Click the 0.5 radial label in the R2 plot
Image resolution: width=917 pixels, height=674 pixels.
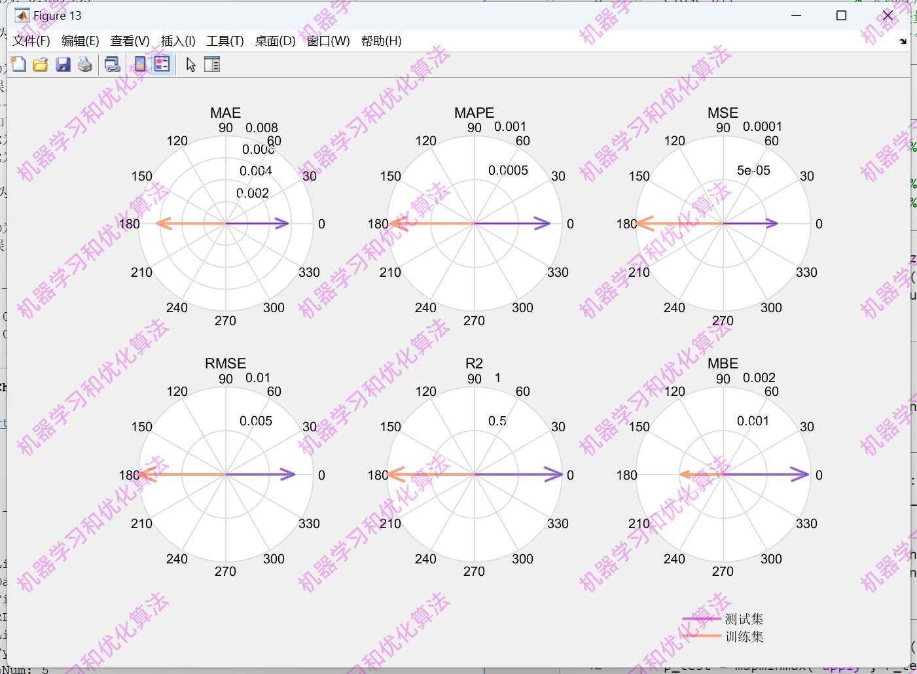point(497,421)
